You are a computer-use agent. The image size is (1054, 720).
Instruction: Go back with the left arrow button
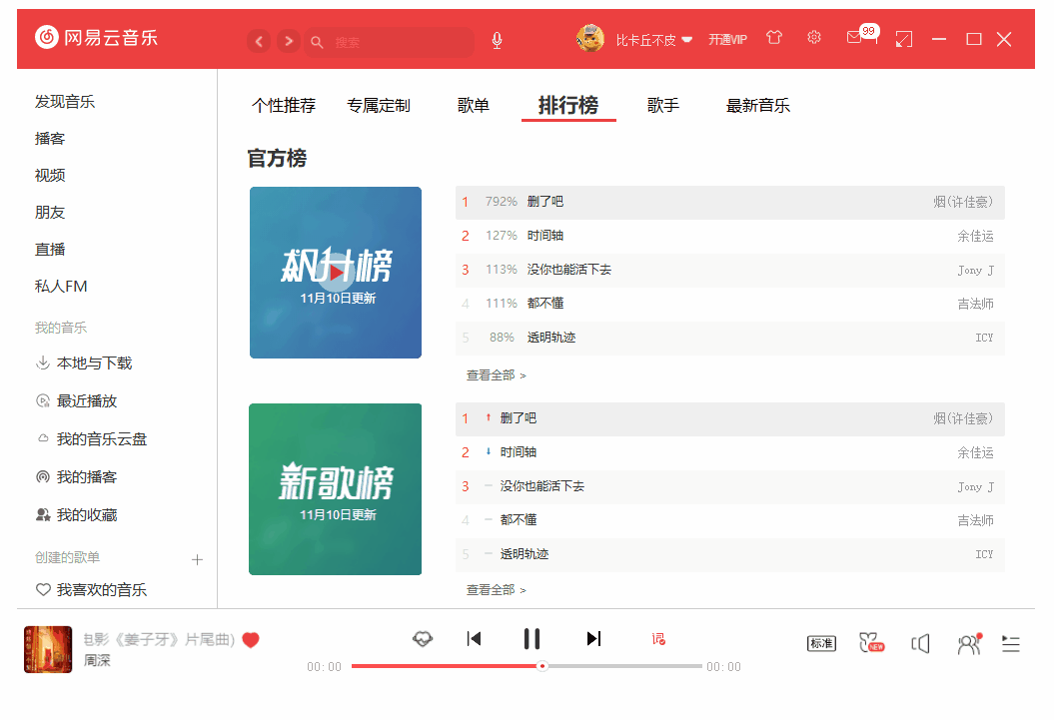pyautogui.click(x=259, y=42)
